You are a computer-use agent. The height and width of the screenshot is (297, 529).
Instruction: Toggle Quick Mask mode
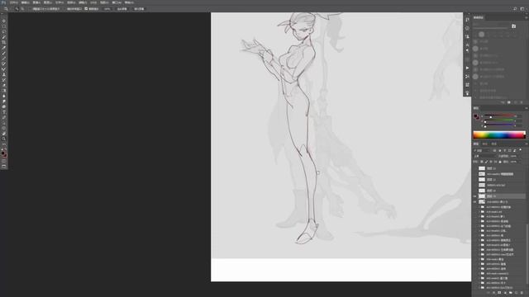(x=4, y=161)
